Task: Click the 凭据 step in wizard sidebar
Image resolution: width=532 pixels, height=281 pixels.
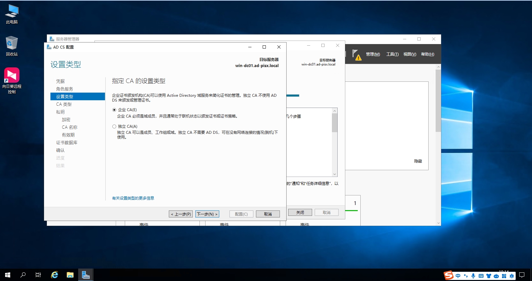Action: click(x=60, y=81)
